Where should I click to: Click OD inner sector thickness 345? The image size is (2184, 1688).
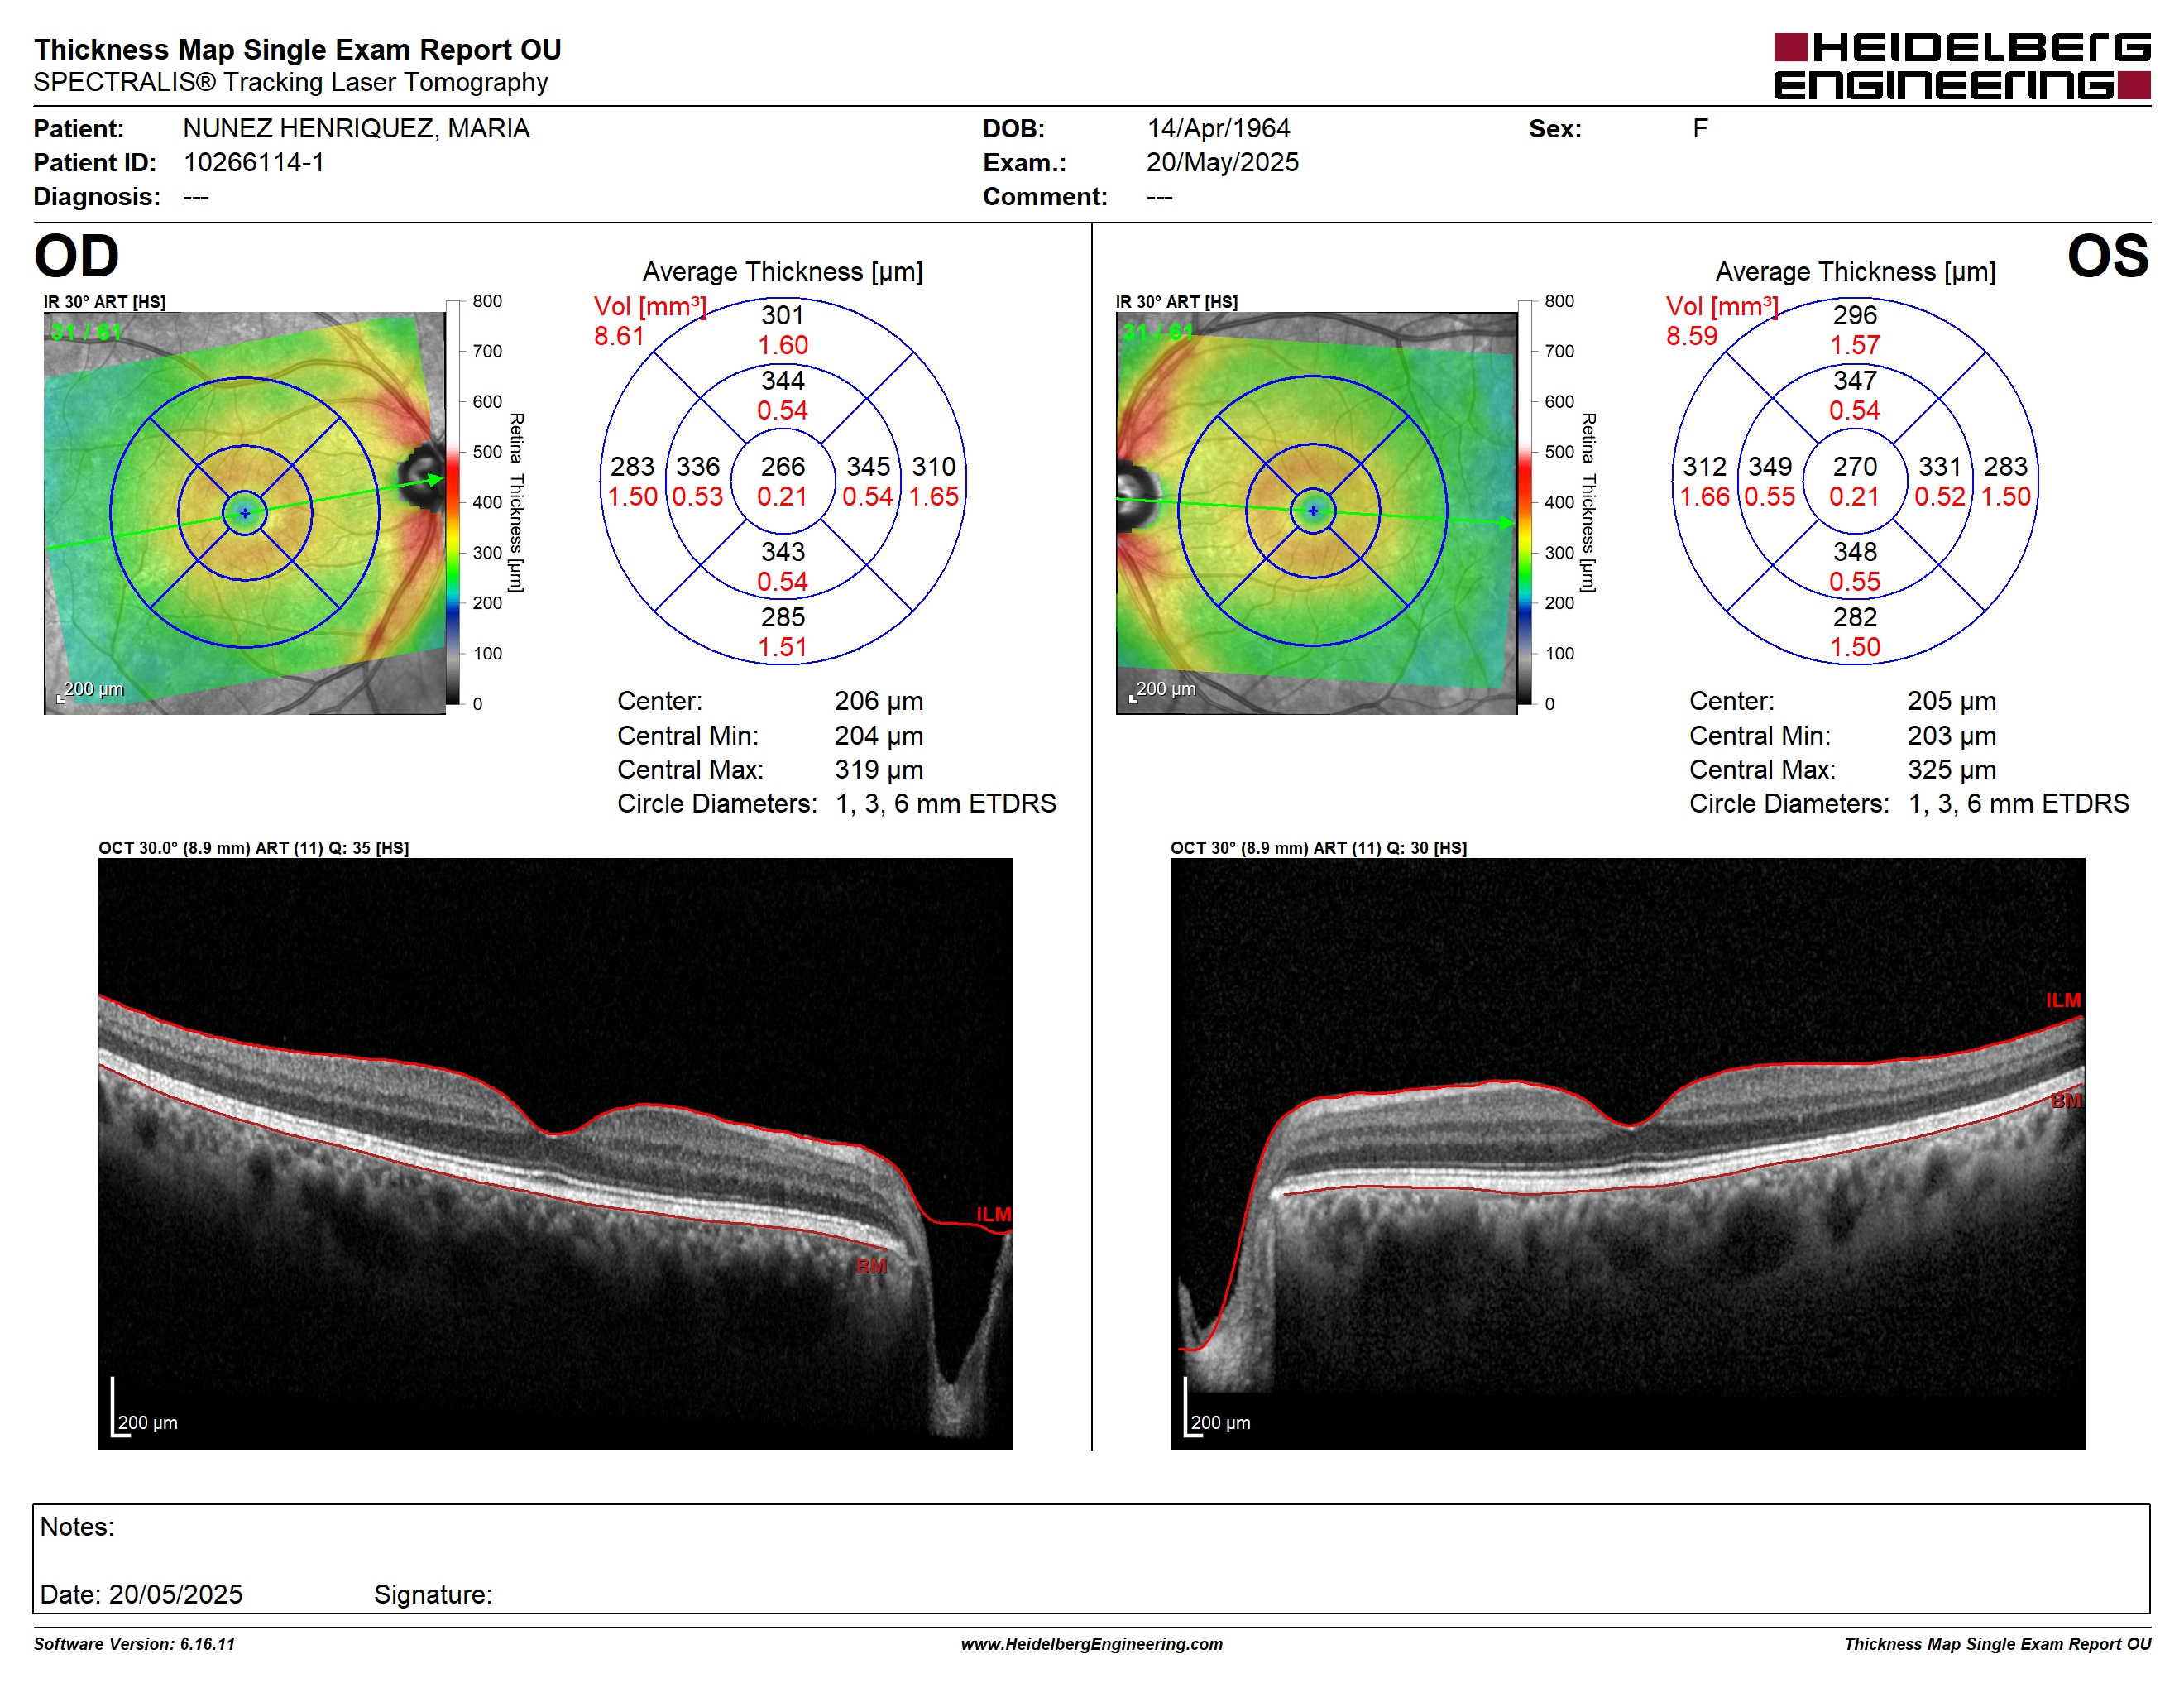coord(868,467)
